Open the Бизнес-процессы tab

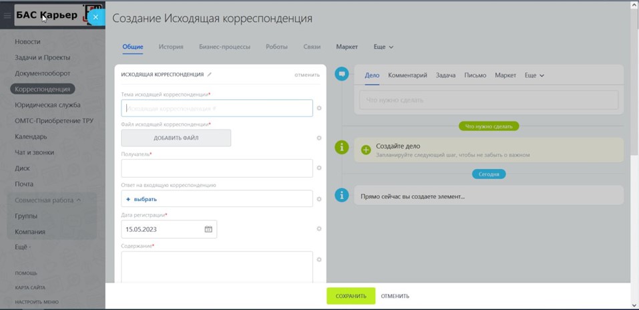coord(224,47)
